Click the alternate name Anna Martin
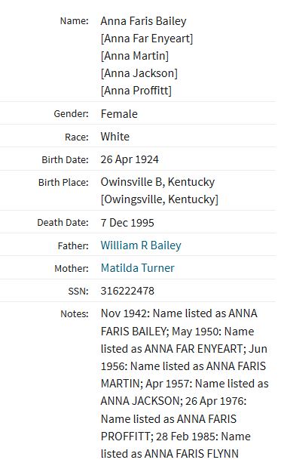Image resolution: width=284 pixels, height=469 pixels. pos(135,56)
